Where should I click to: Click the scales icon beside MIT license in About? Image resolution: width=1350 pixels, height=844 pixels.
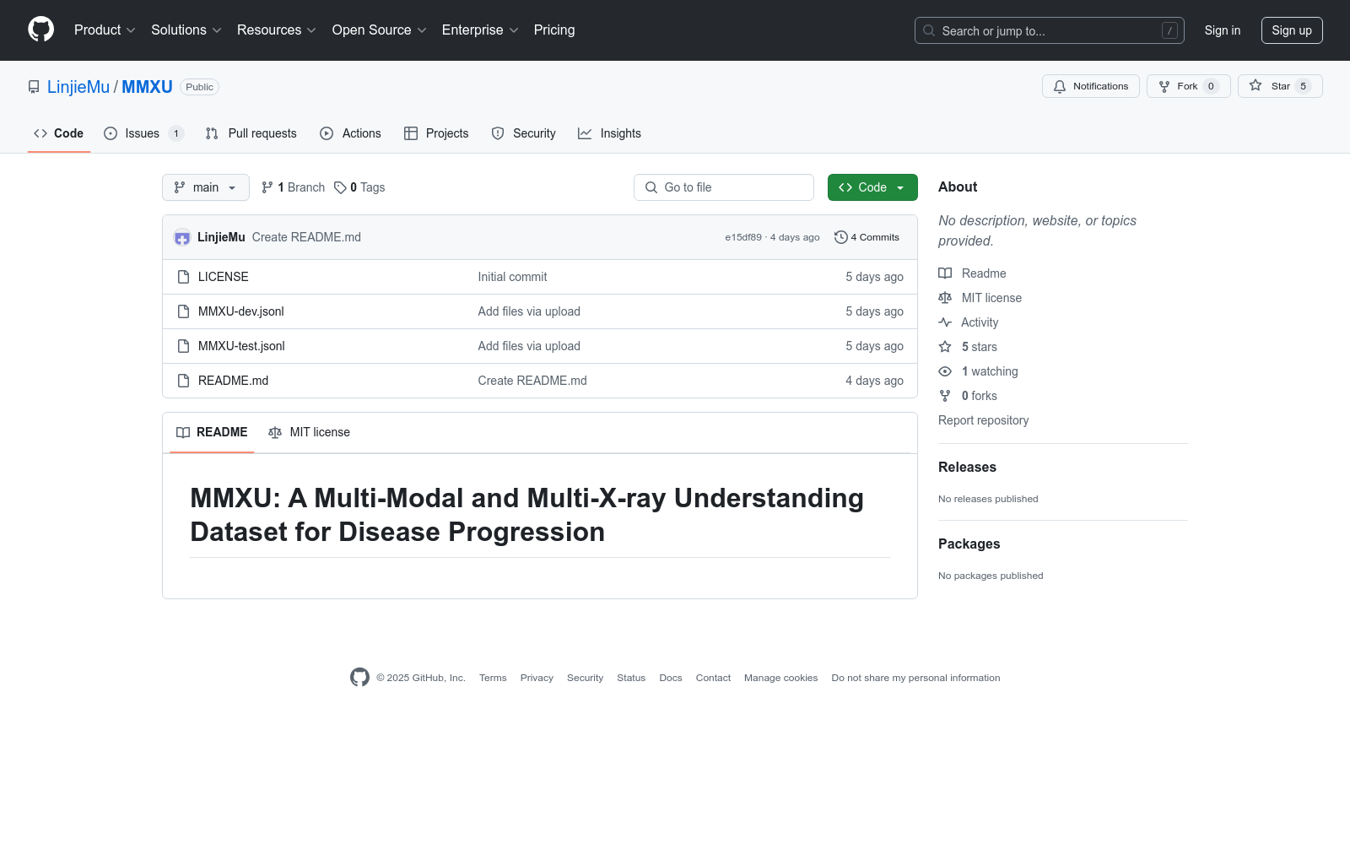click(x=945, y=298)
